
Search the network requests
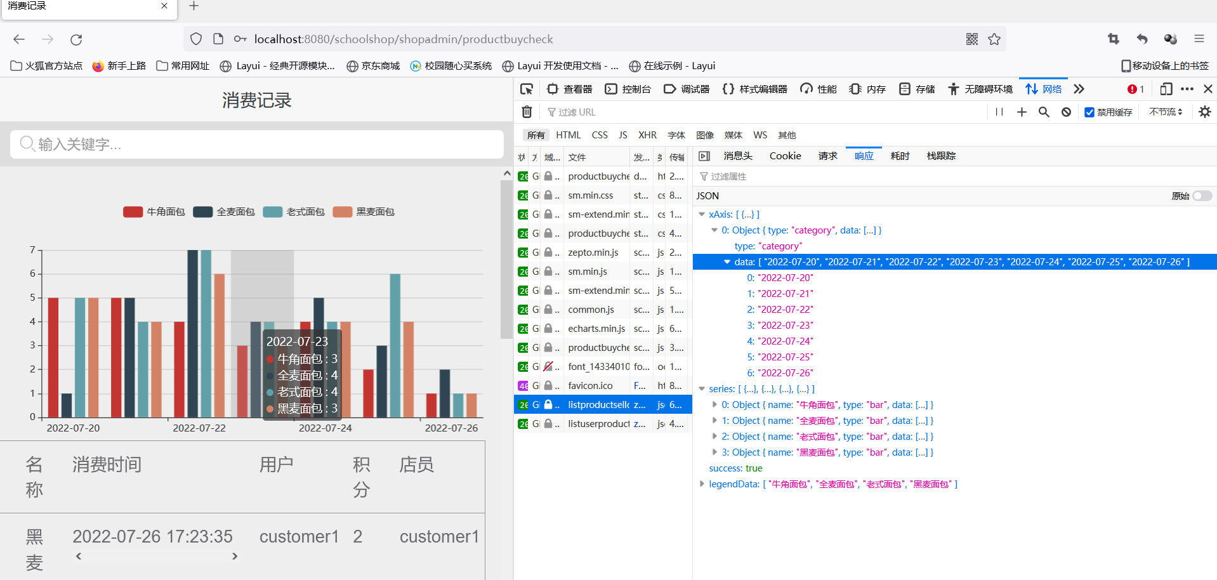point(1044,112)
